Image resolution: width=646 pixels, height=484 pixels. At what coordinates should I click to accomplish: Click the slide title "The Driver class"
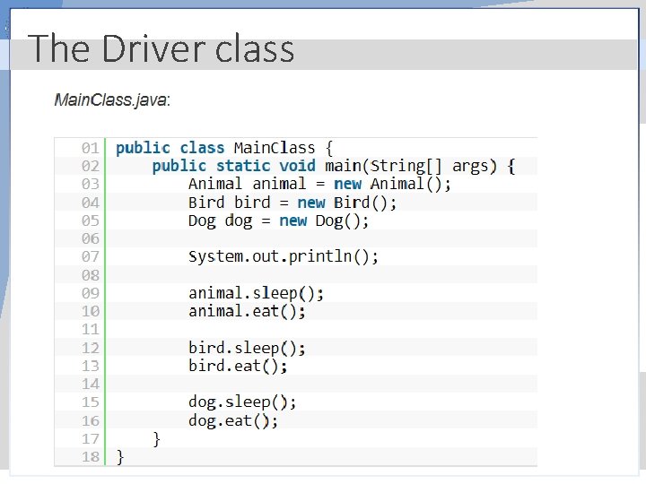161,48
